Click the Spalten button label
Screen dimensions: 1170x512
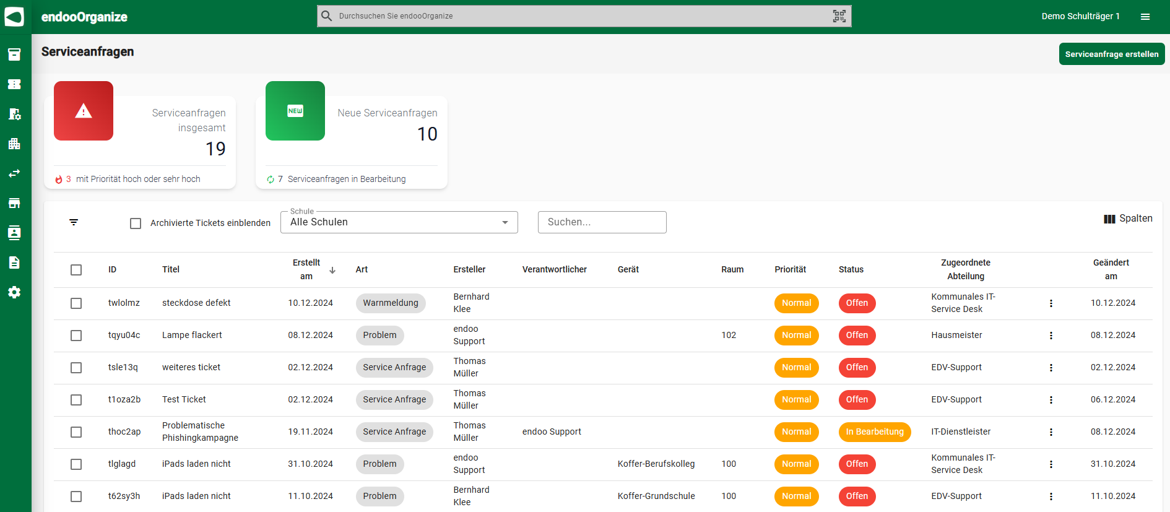[x=1136, y=219]
